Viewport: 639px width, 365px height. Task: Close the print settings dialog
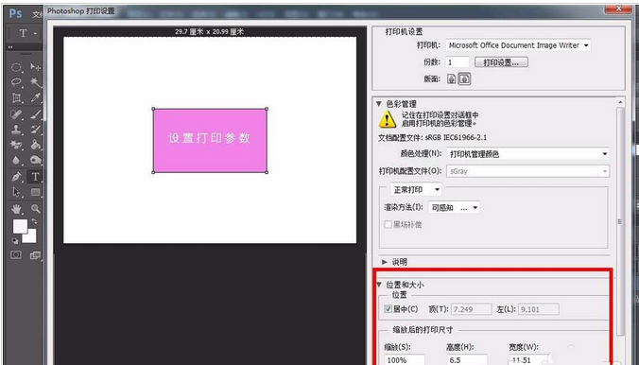point(618,9)
